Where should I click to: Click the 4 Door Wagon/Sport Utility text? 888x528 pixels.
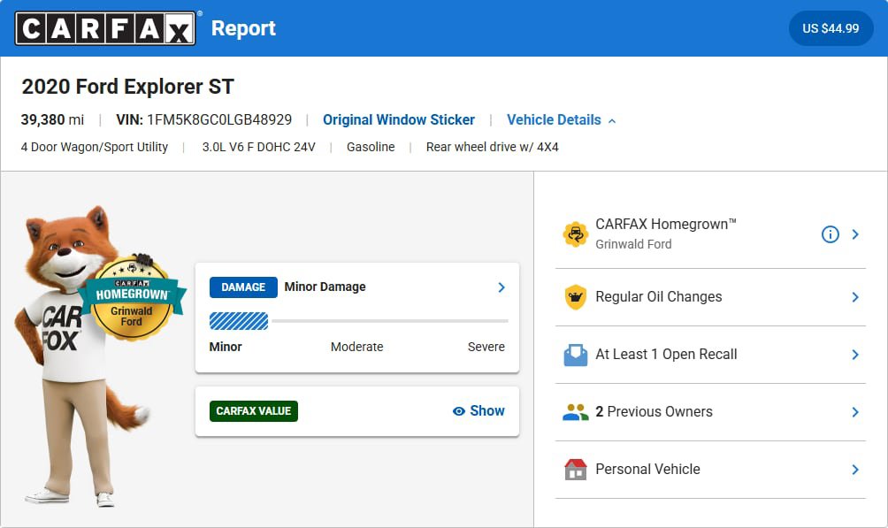pos(95,148)
